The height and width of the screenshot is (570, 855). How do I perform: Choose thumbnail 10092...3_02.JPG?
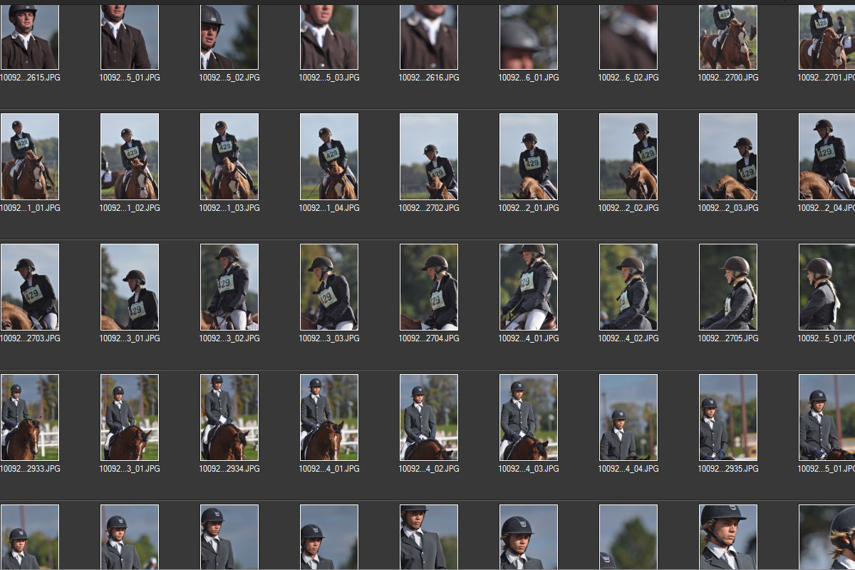tap(229, 287)
